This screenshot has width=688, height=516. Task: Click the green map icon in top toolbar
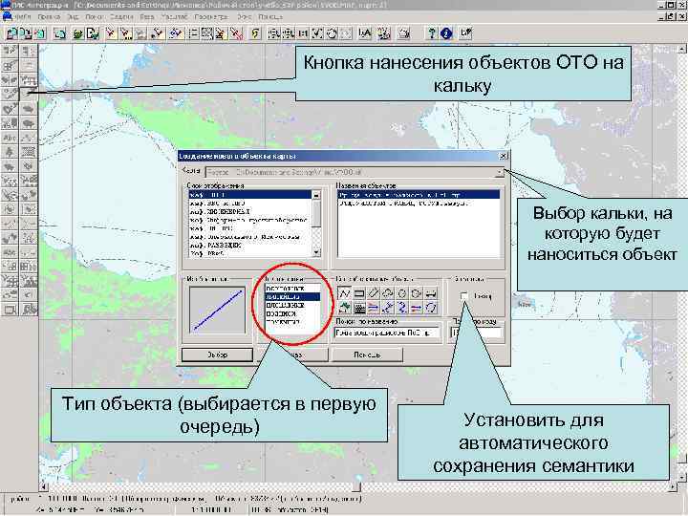coord(78,33)
